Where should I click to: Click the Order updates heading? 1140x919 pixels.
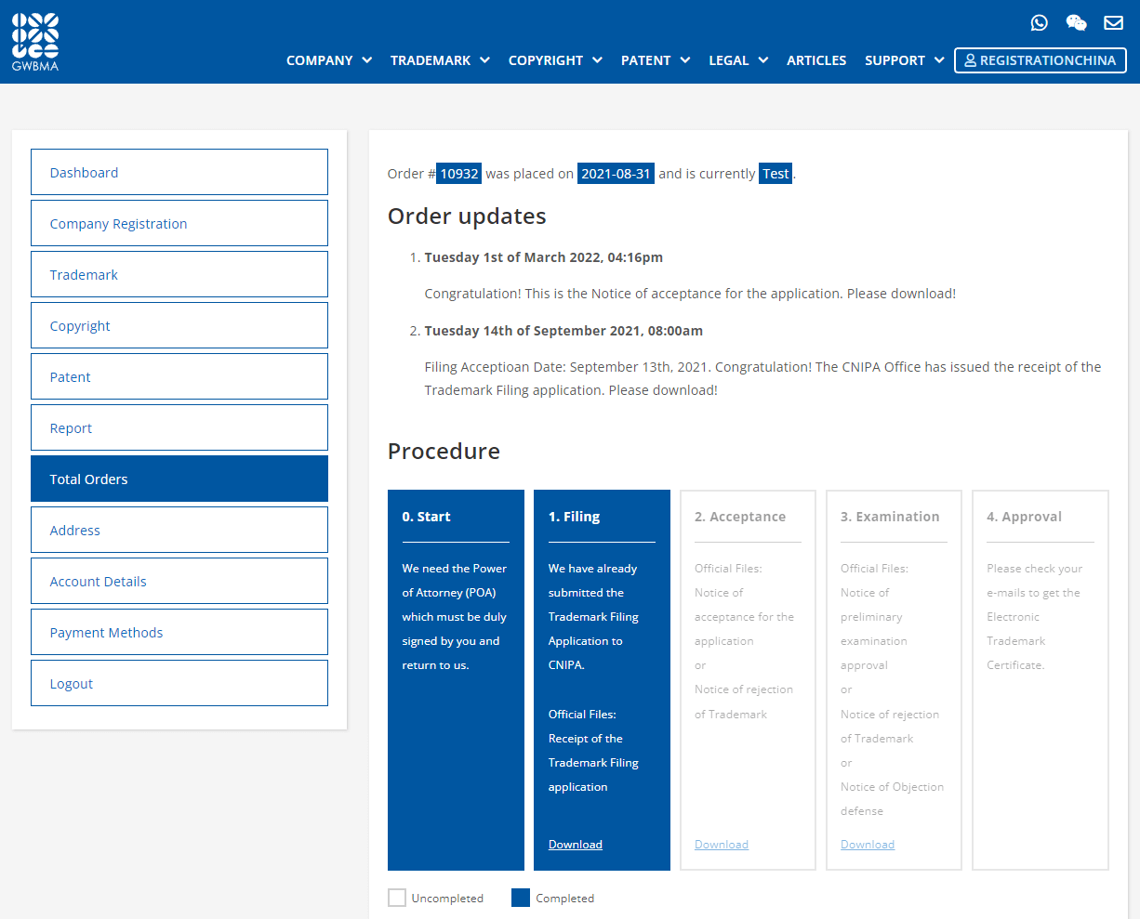(467, 216)
